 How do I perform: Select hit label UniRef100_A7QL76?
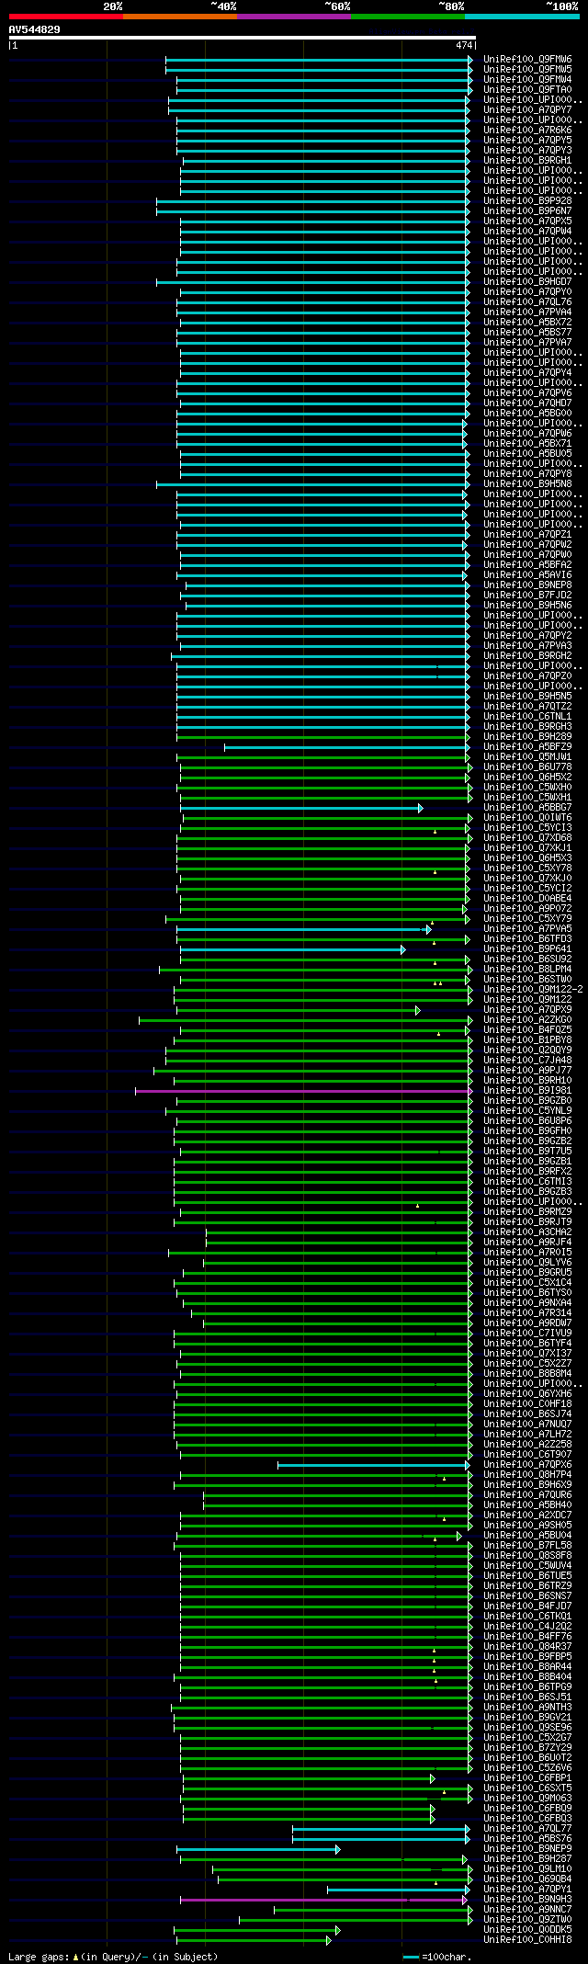(527, 302)
